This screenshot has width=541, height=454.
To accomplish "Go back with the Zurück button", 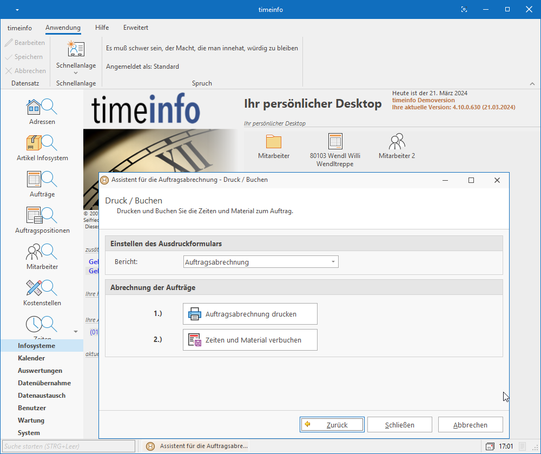I will pyautogui.click(x=332, y=425).
